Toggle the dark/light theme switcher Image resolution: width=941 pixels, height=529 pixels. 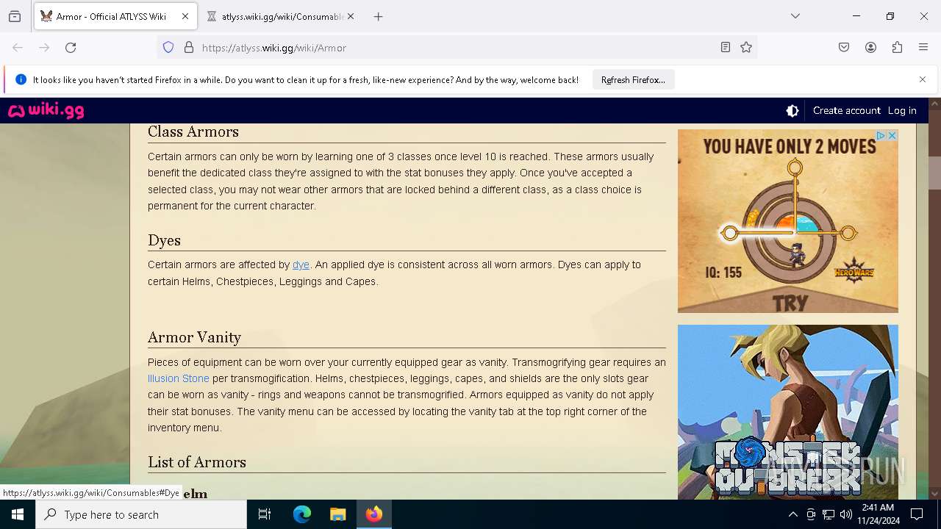point(792,111)
